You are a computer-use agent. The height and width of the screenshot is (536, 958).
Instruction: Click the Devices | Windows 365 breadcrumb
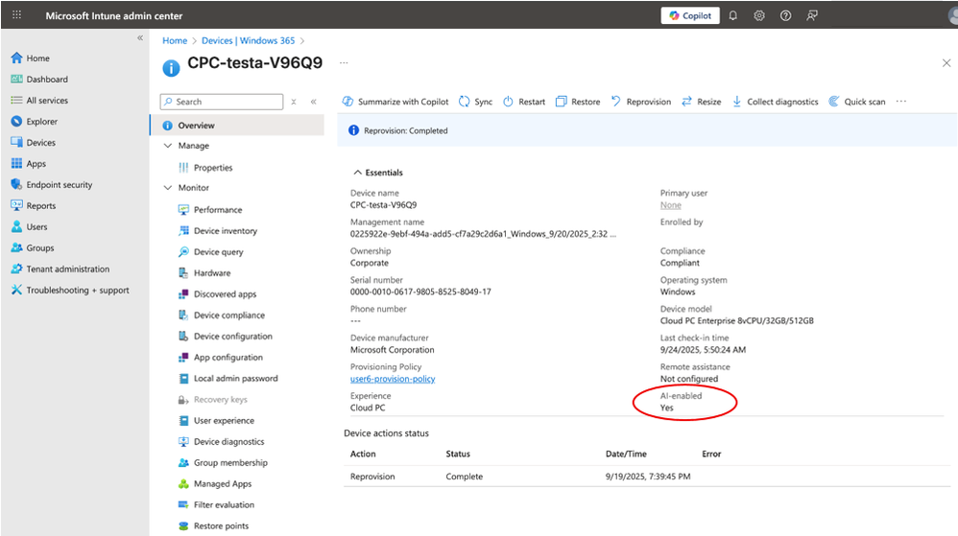pos(248,40)
